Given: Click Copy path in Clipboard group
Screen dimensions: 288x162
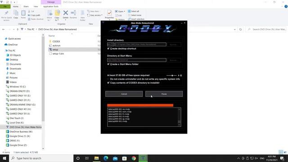Looking at the screenshot, I should (34, 15).
